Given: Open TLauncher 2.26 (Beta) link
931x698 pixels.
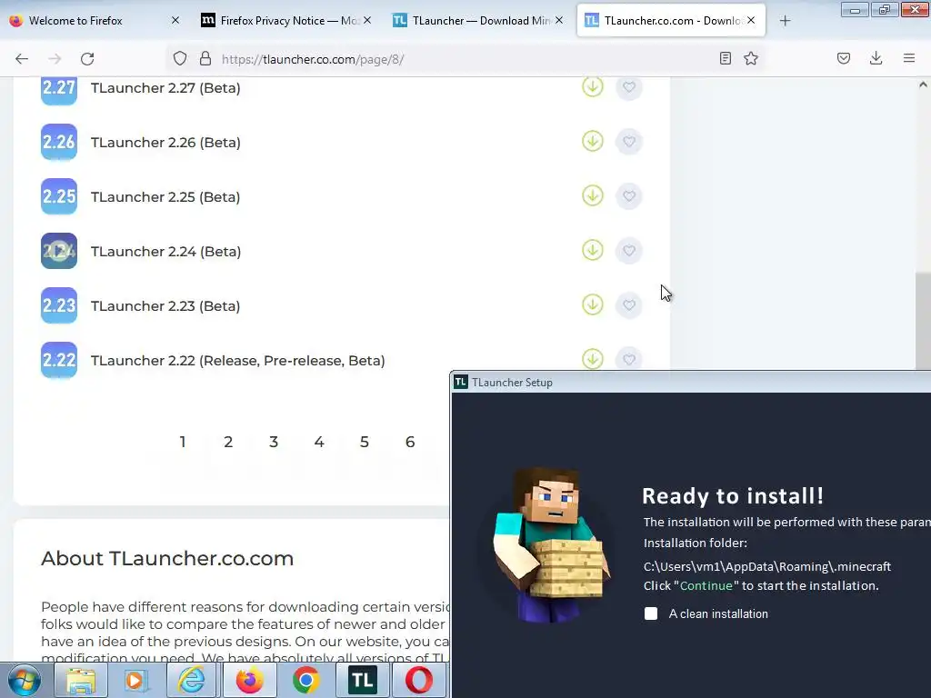Looking at the screenshot, I should [x=165, y=143].
